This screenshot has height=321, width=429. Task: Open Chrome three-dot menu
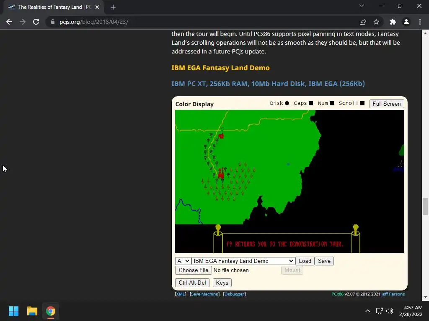pyautogui.click(x=420, y=22)
